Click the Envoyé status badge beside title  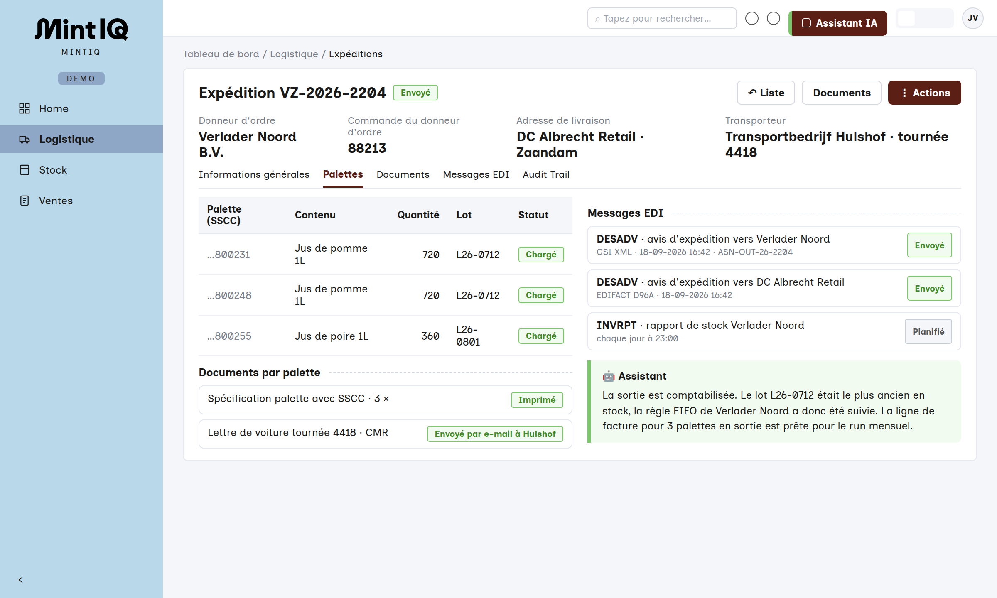tap(415, 93)
